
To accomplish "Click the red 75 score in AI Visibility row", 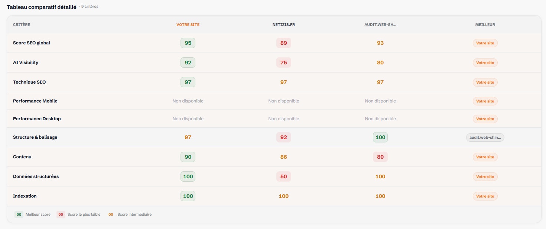I will coord(284,63).
